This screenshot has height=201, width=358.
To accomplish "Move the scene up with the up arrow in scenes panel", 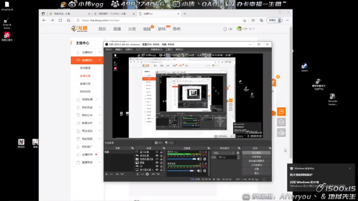I will [x=117, y=174].
